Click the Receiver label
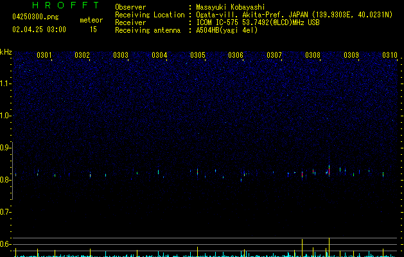404x257 pixels. pyautogui.click(x=130, y=22)
